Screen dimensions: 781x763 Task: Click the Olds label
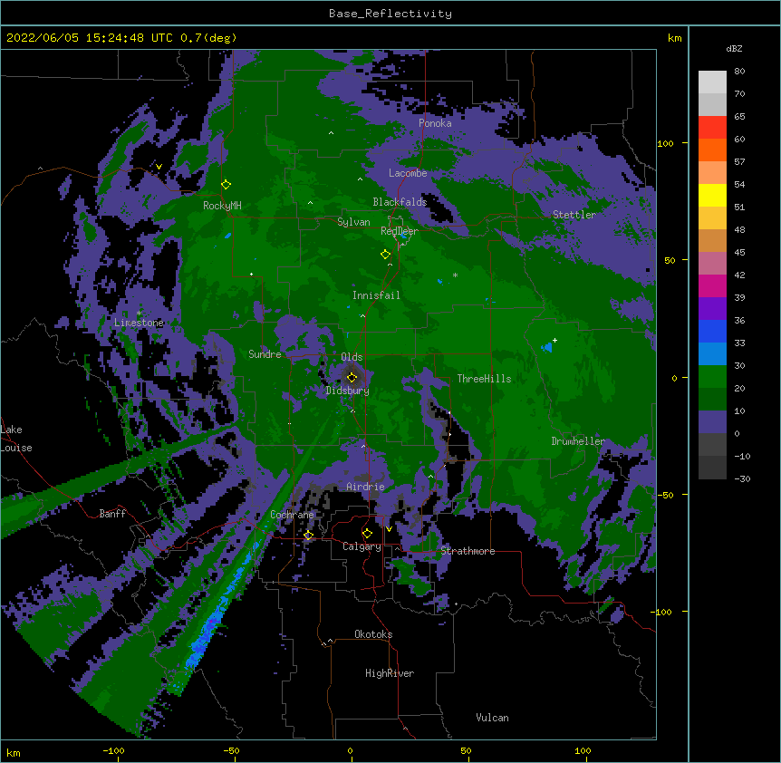(352, 357)
